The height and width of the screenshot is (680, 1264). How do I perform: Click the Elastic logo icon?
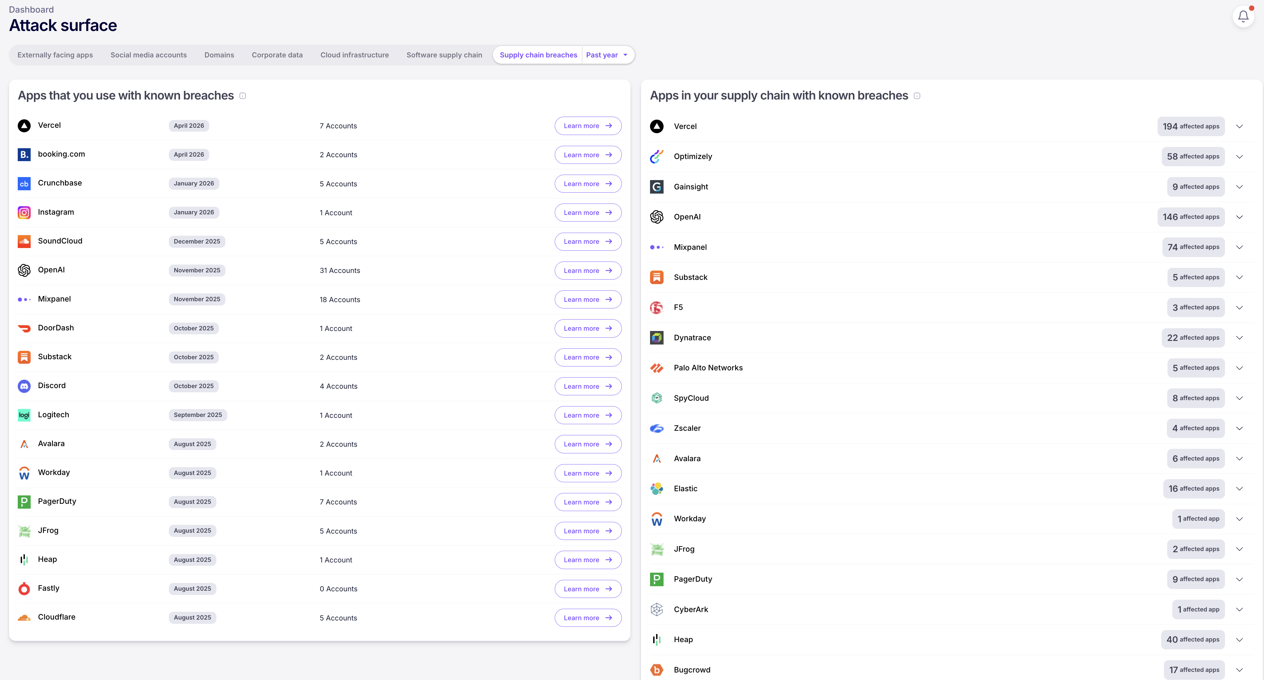[657, 489]
